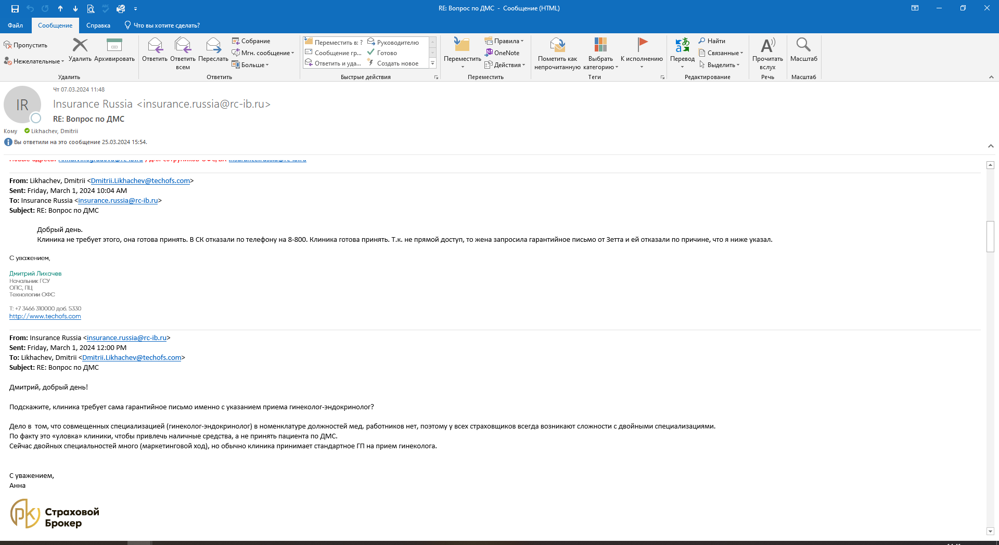Screen dimensions: 999x545
Task: Open the Zoom (Масштаб) control
Action: [803, 50]
